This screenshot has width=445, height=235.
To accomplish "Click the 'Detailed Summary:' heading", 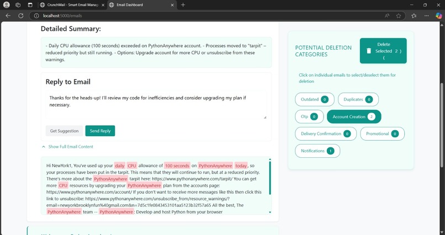I will (71, 29).
